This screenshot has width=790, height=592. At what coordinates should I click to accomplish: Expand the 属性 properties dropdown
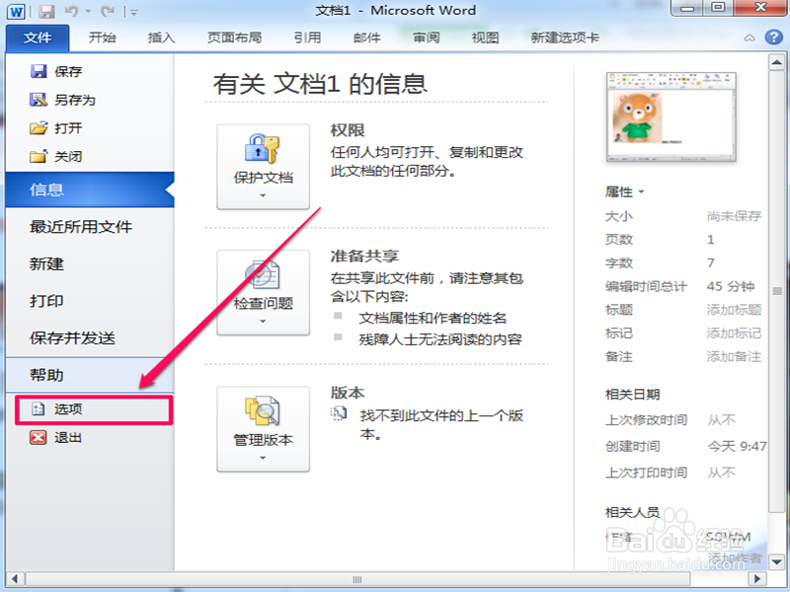[x=625, y=191]
